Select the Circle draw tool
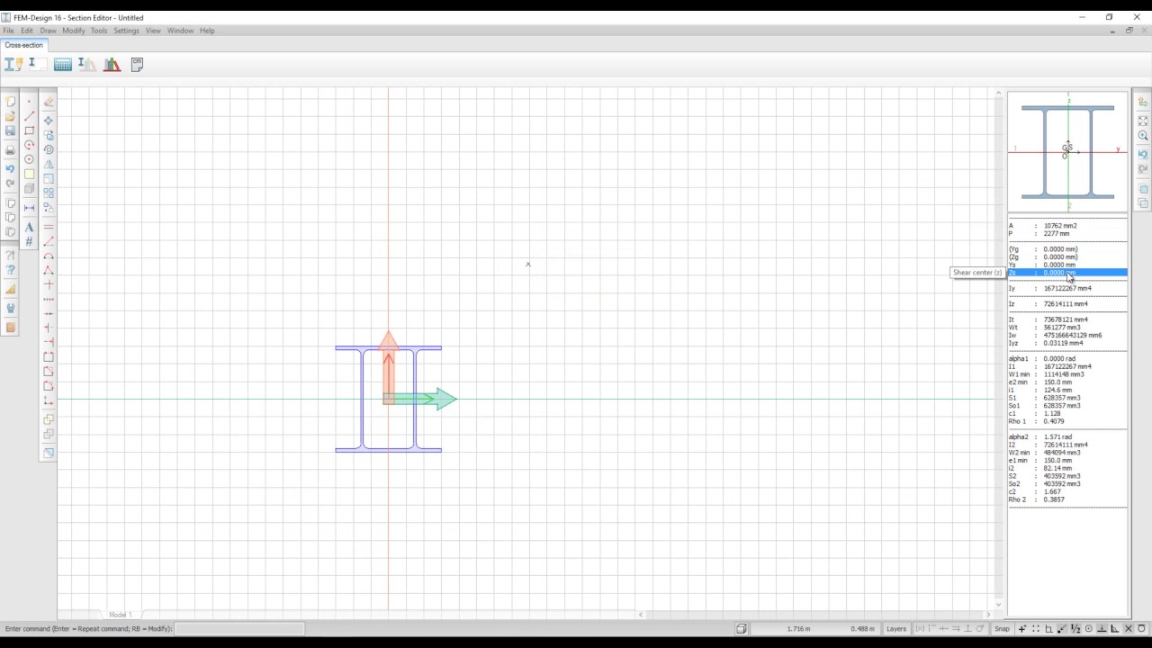The width and height of the screenshot is (1152, 648). click(x=29, y=159)
